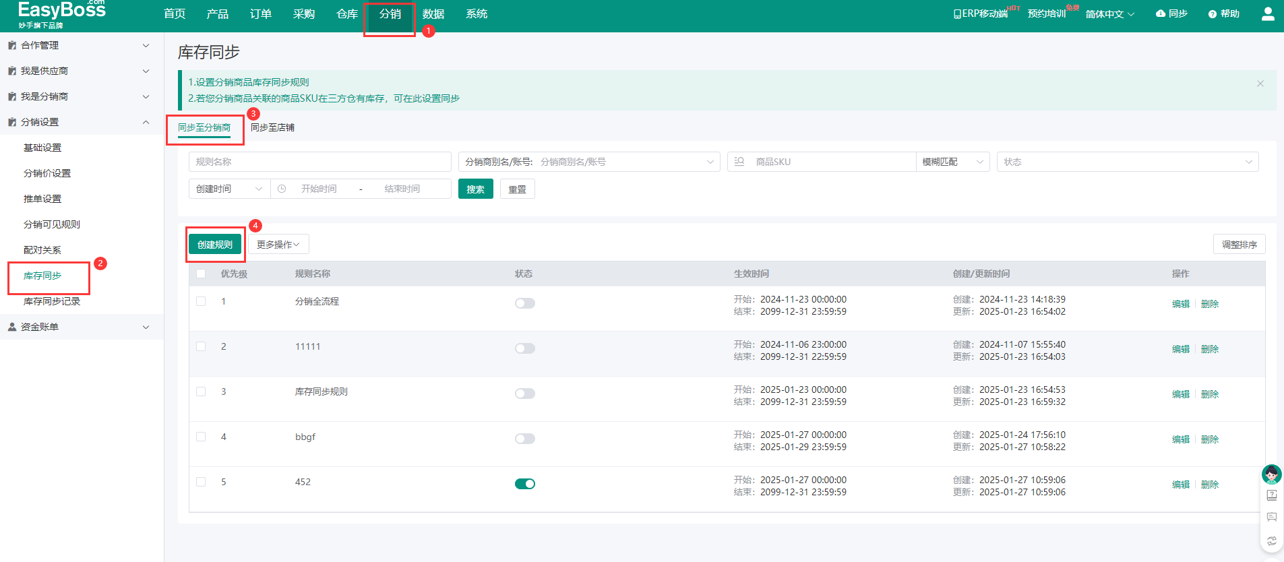
Task: Click the cloud sync icon in header
Action: (x=1160, y=13)
